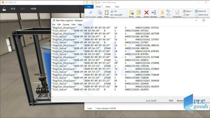
Task: Open Notepad's Format menu
Action: 66,25
